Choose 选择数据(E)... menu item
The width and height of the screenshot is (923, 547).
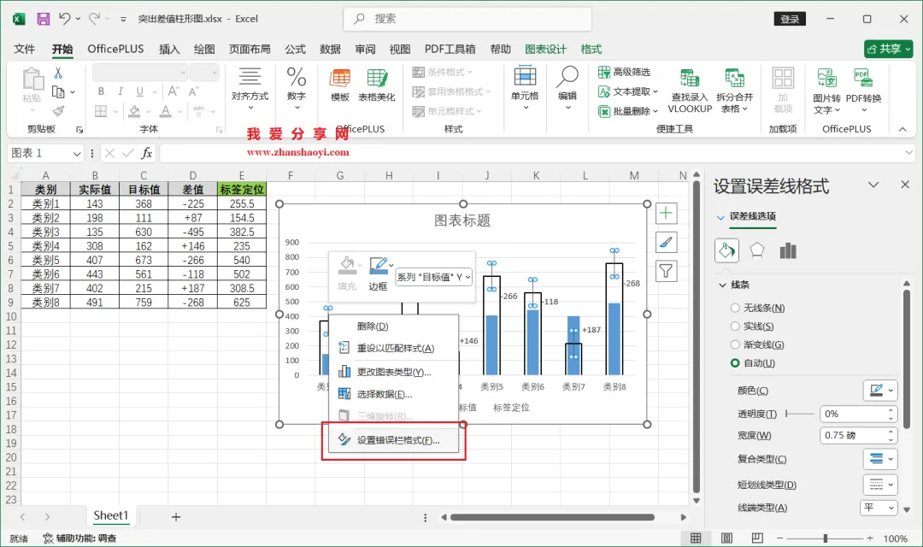coord(393,395)
